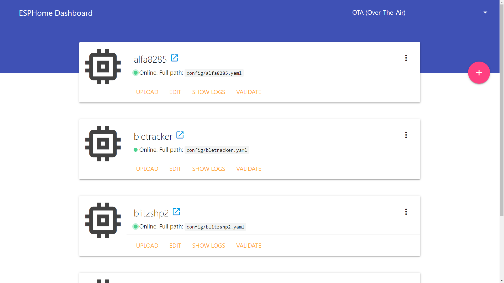
Task: Validate bletracker configuration
Action: point(249,169)
